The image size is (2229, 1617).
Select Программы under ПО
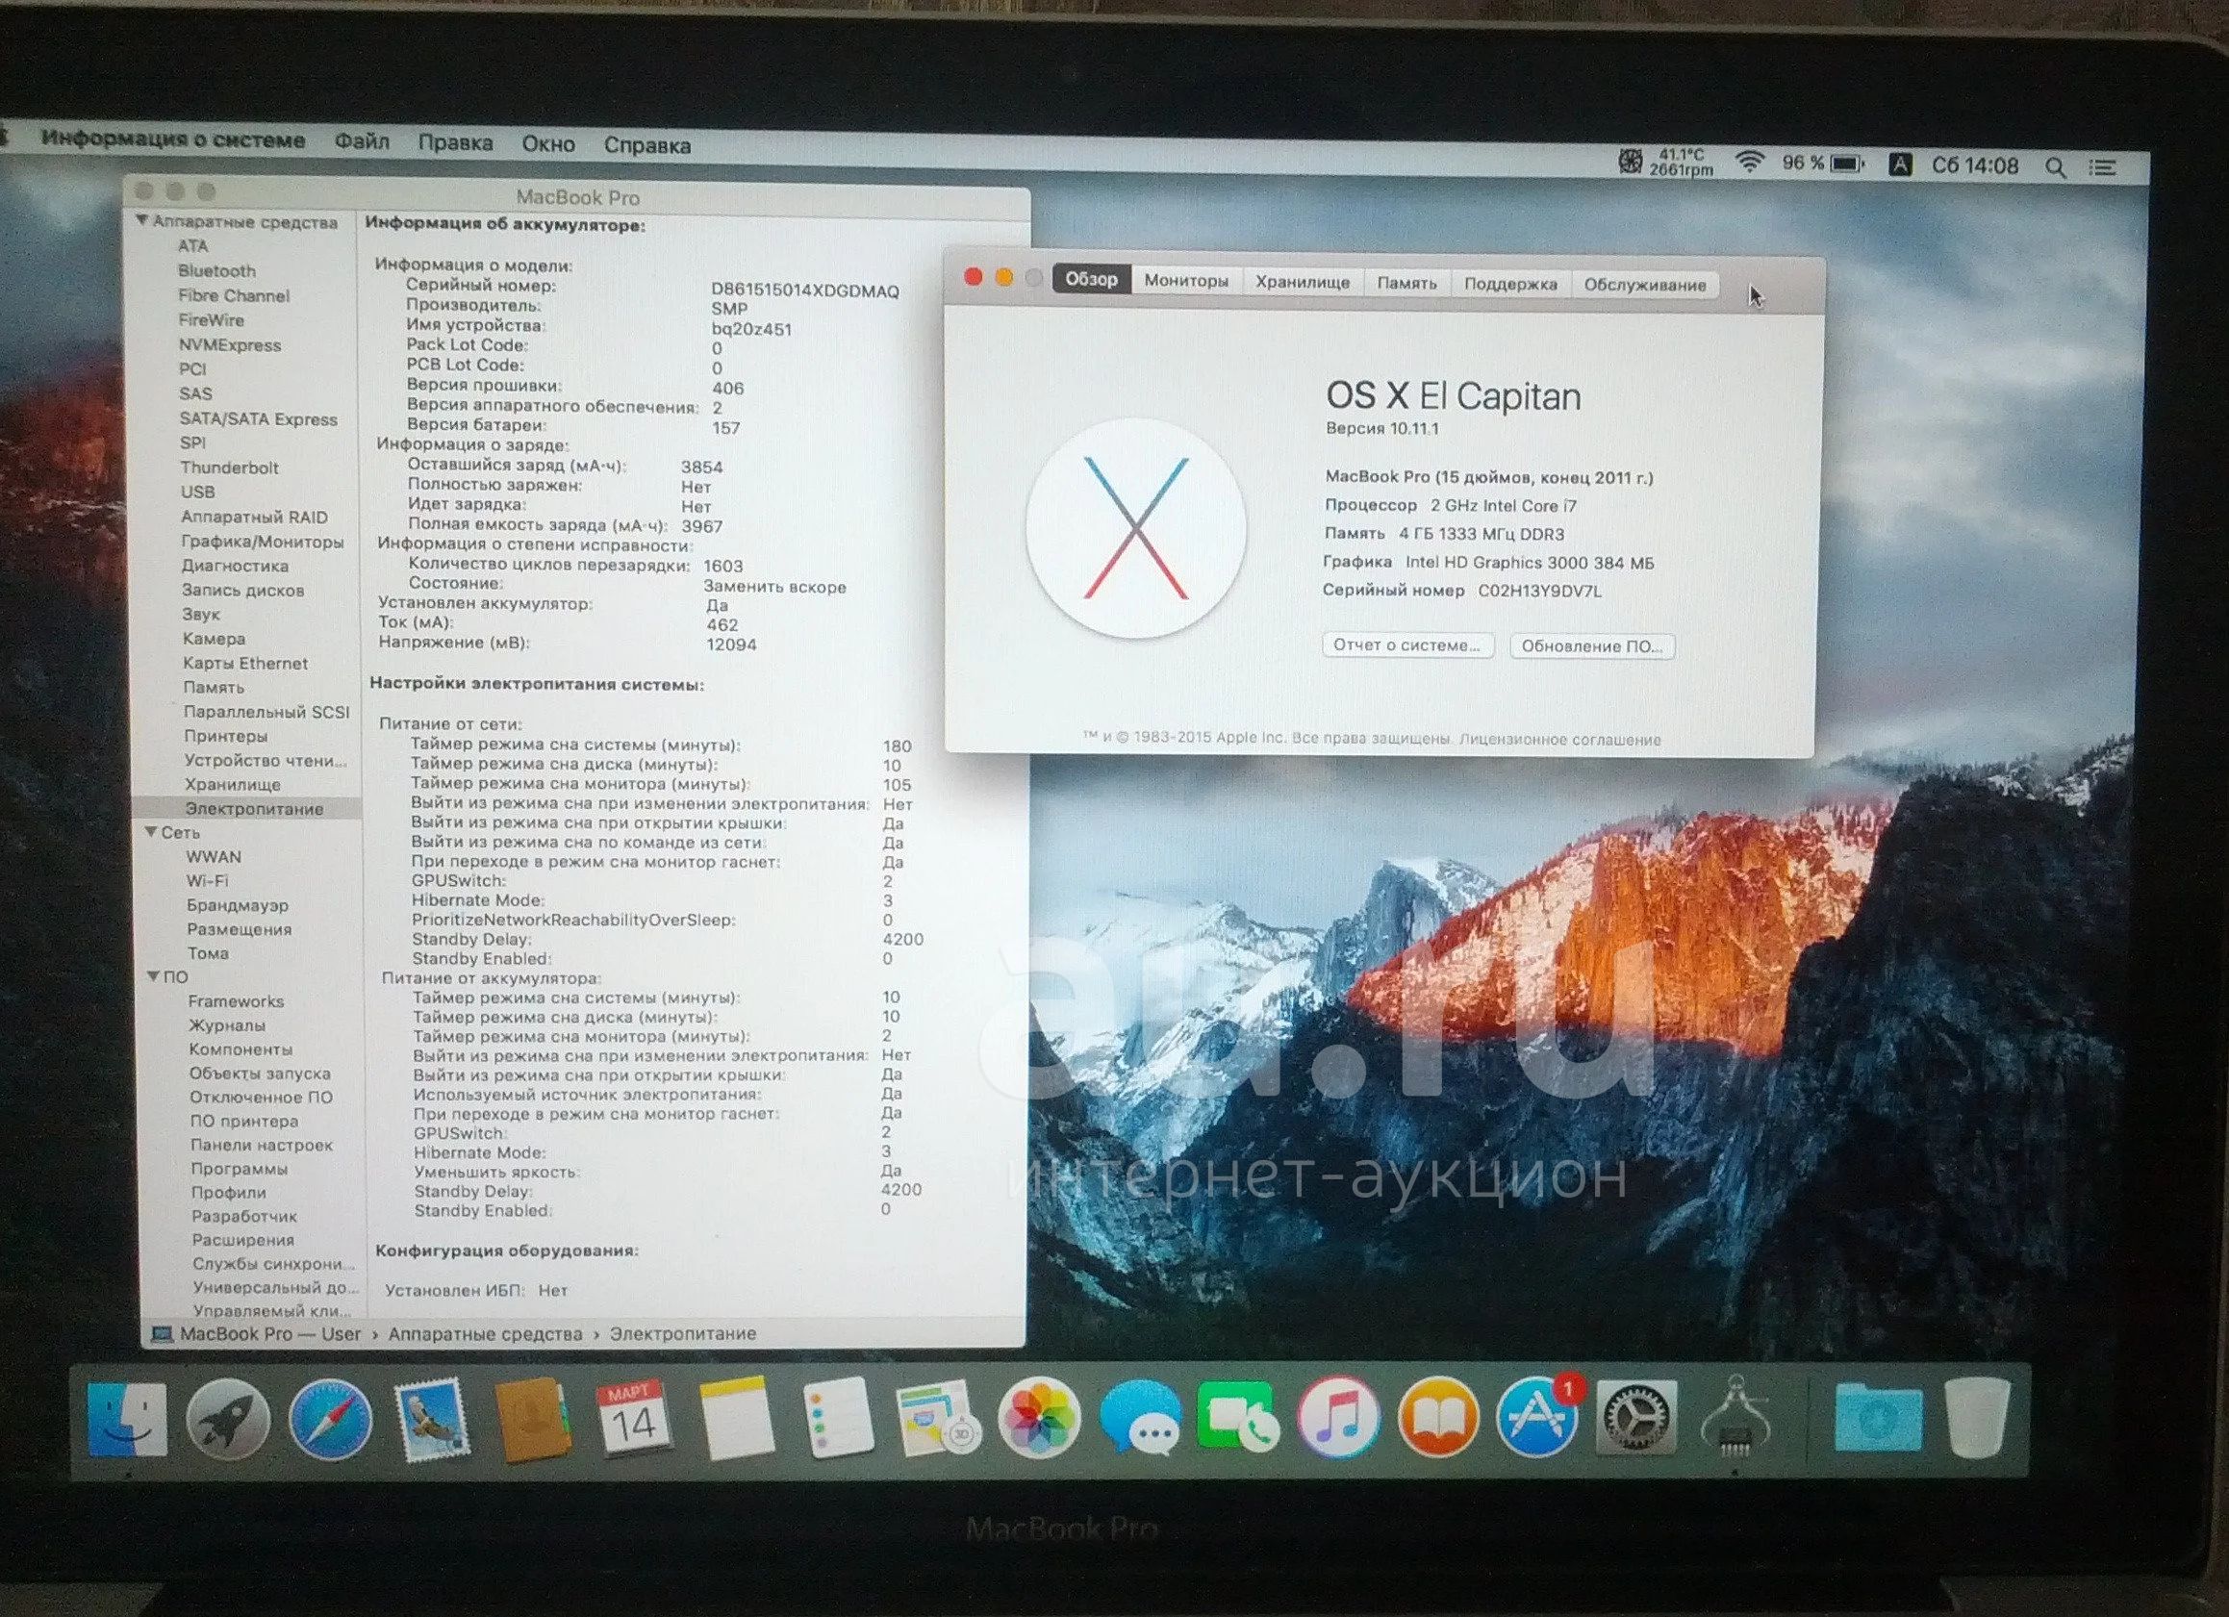pyautogui.click(x=239, y=1168)
